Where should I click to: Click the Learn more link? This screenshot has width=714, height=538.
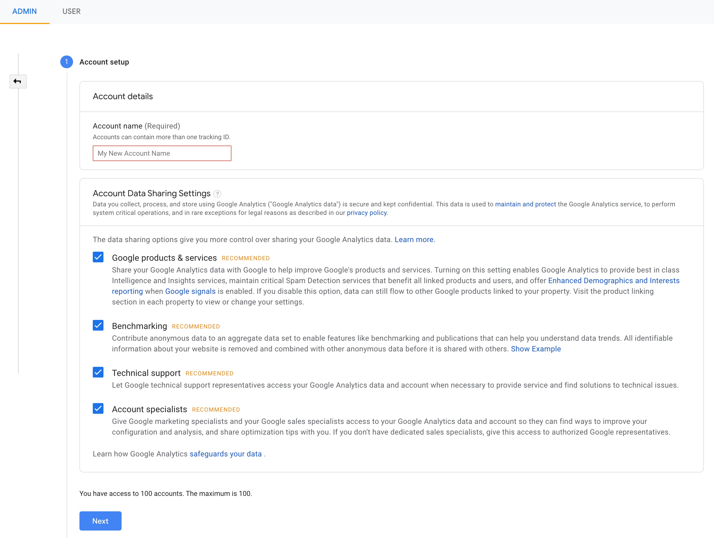pos(414,239)
